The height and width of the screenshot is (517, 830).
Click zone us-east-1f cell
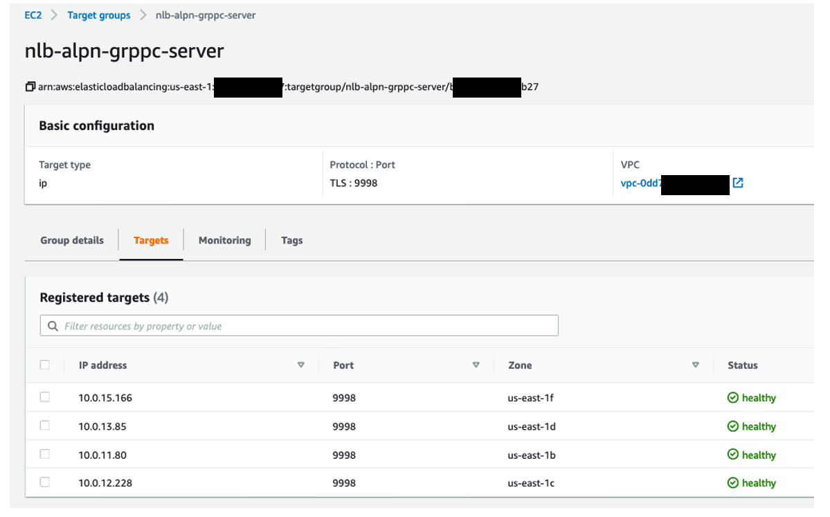pyautogui.click(x=530, y=398)
